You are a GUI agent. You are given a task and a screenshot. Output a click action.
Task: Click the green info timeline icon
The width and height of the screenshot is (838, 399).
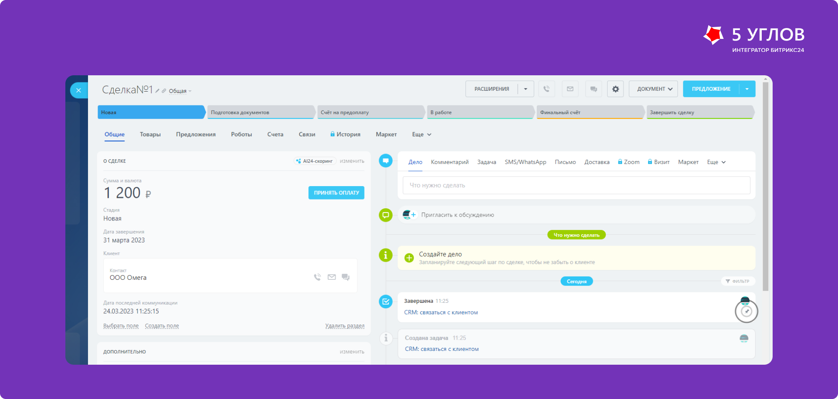(x=385, y=255)
